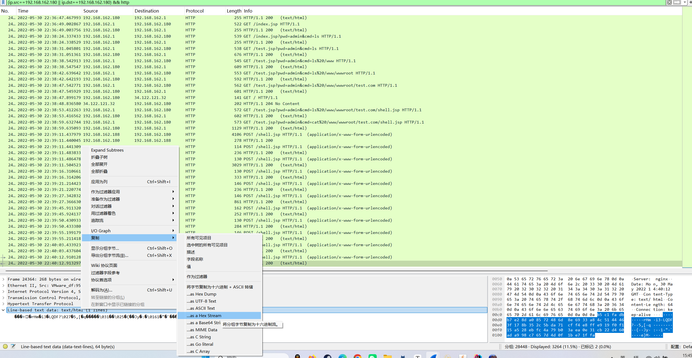Sort packets by Destination column header

159,11
